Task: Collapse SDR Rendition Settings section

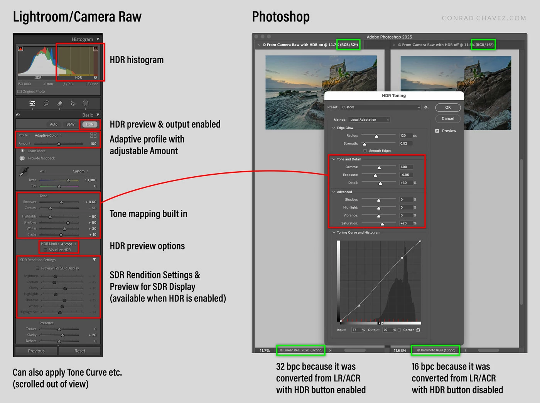Action: point(94,260)
